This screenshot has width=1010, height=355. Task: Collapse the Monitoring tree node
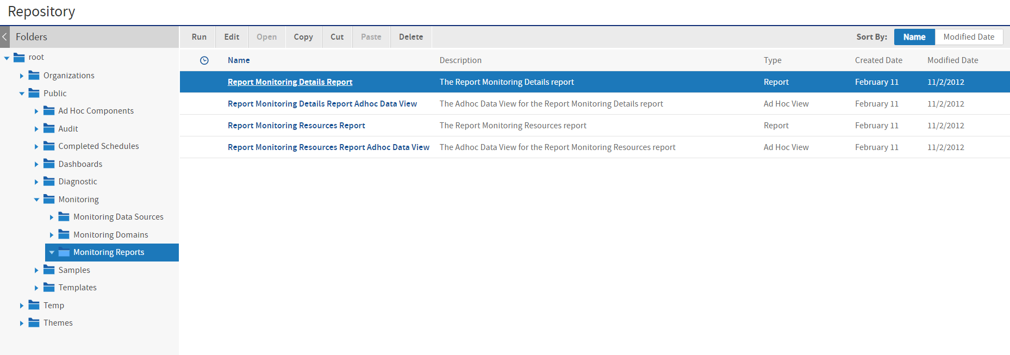36,200
